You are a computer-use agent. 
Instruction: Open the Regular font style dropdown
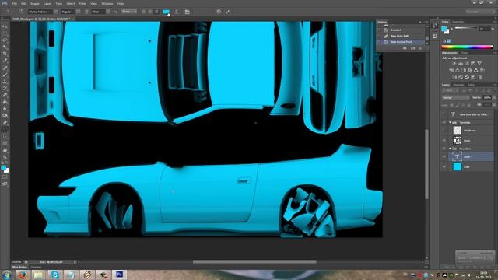78,12
